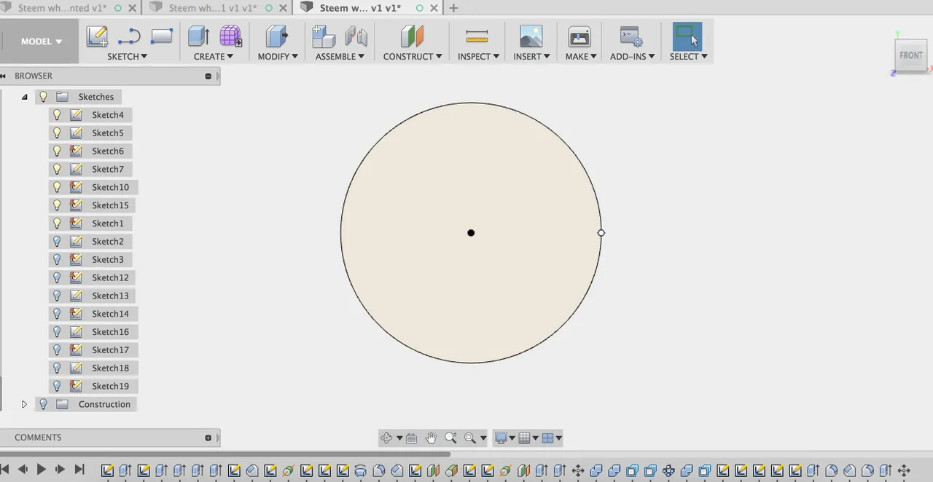Open the SKETCH dropdown menu
Screen dimensions: 933x482
pos(128,56)
